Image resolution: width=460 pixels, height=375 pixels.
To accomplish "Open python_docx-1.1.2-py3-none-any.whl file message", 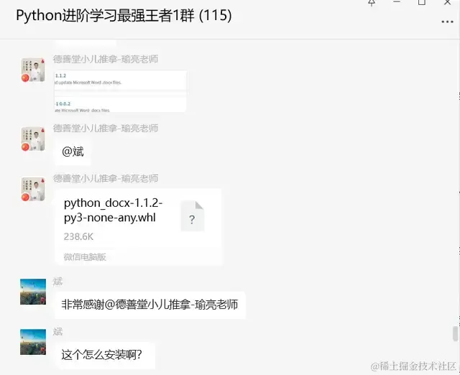I will [138, 227].
